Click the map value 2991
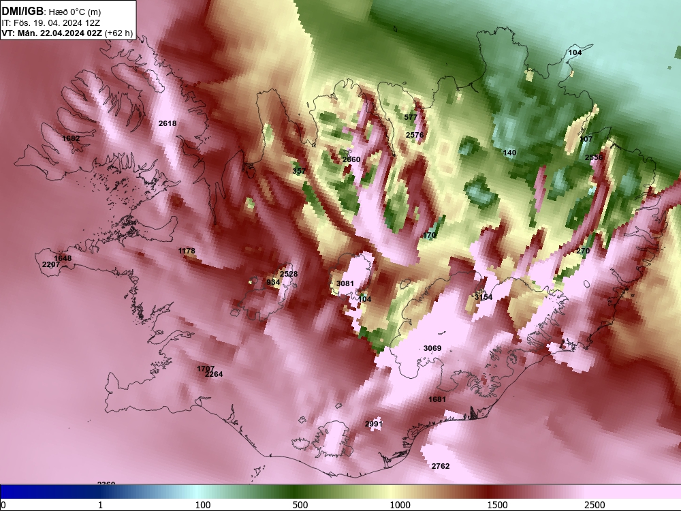 (373, 424)
